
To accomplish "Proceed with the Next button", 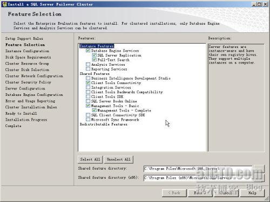I will 200,193.
